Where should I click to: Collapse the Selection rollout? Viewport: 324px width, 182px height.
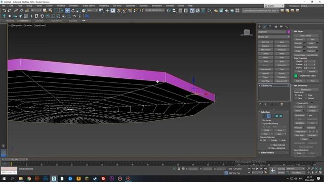coord(265,112)
